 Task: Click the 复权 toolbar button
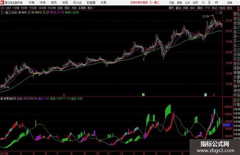pos(171,8)
